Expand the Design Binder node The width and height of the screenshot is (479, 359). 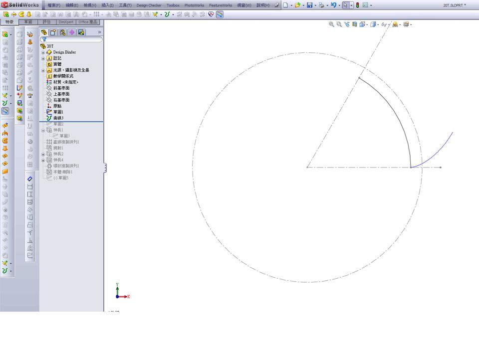click(x=43, y=52)
